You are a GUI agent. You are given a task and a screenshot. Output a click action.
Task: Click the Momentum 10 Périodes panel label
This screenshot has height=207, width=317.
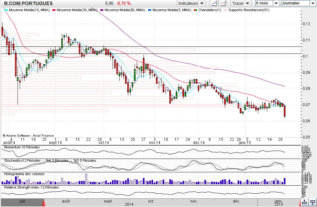point(22,147)
